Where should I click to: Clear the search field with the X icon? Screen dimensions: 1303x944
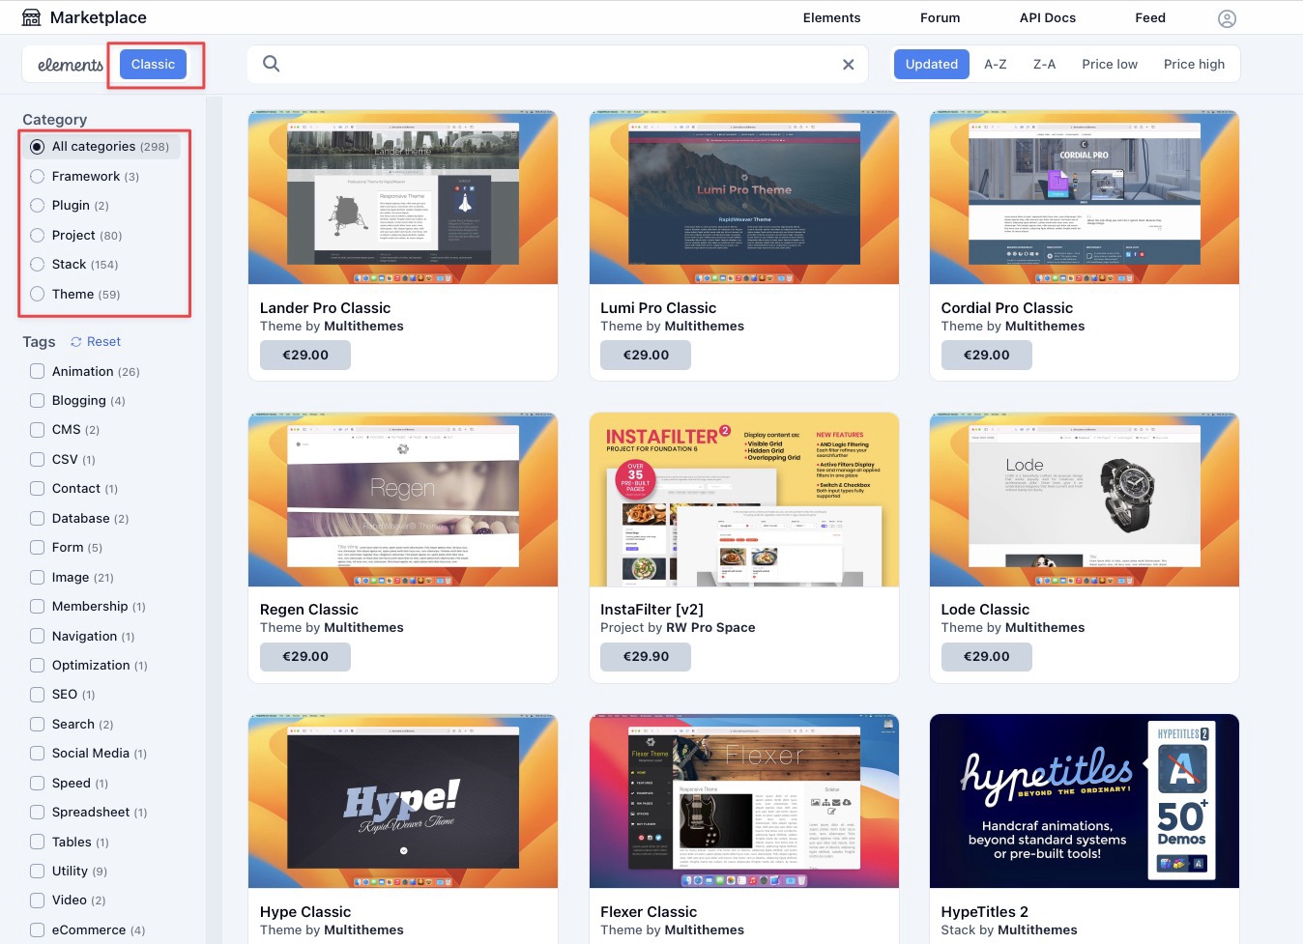pyautogui.click(x=848, y=65)
